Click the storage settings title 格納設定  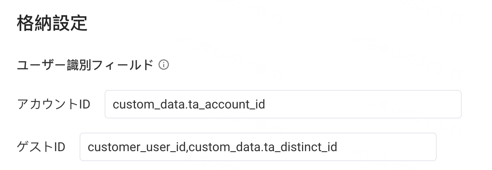click(x=52, y=23)
